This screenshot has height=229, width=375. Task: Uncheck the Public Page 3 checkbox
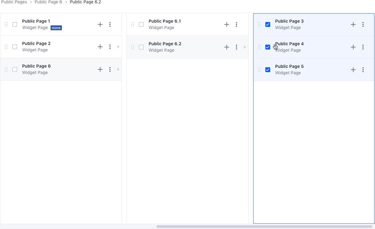pos(268,24)
